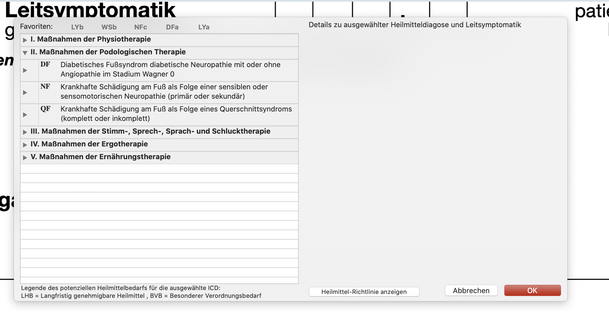Viewport: 609px width, 320px height.
Task: Confirm with the red OK button
Action: point(532,291)
